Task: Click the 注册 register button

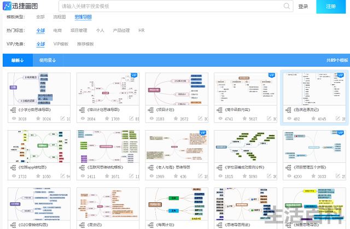Action: tap(331, 7)
